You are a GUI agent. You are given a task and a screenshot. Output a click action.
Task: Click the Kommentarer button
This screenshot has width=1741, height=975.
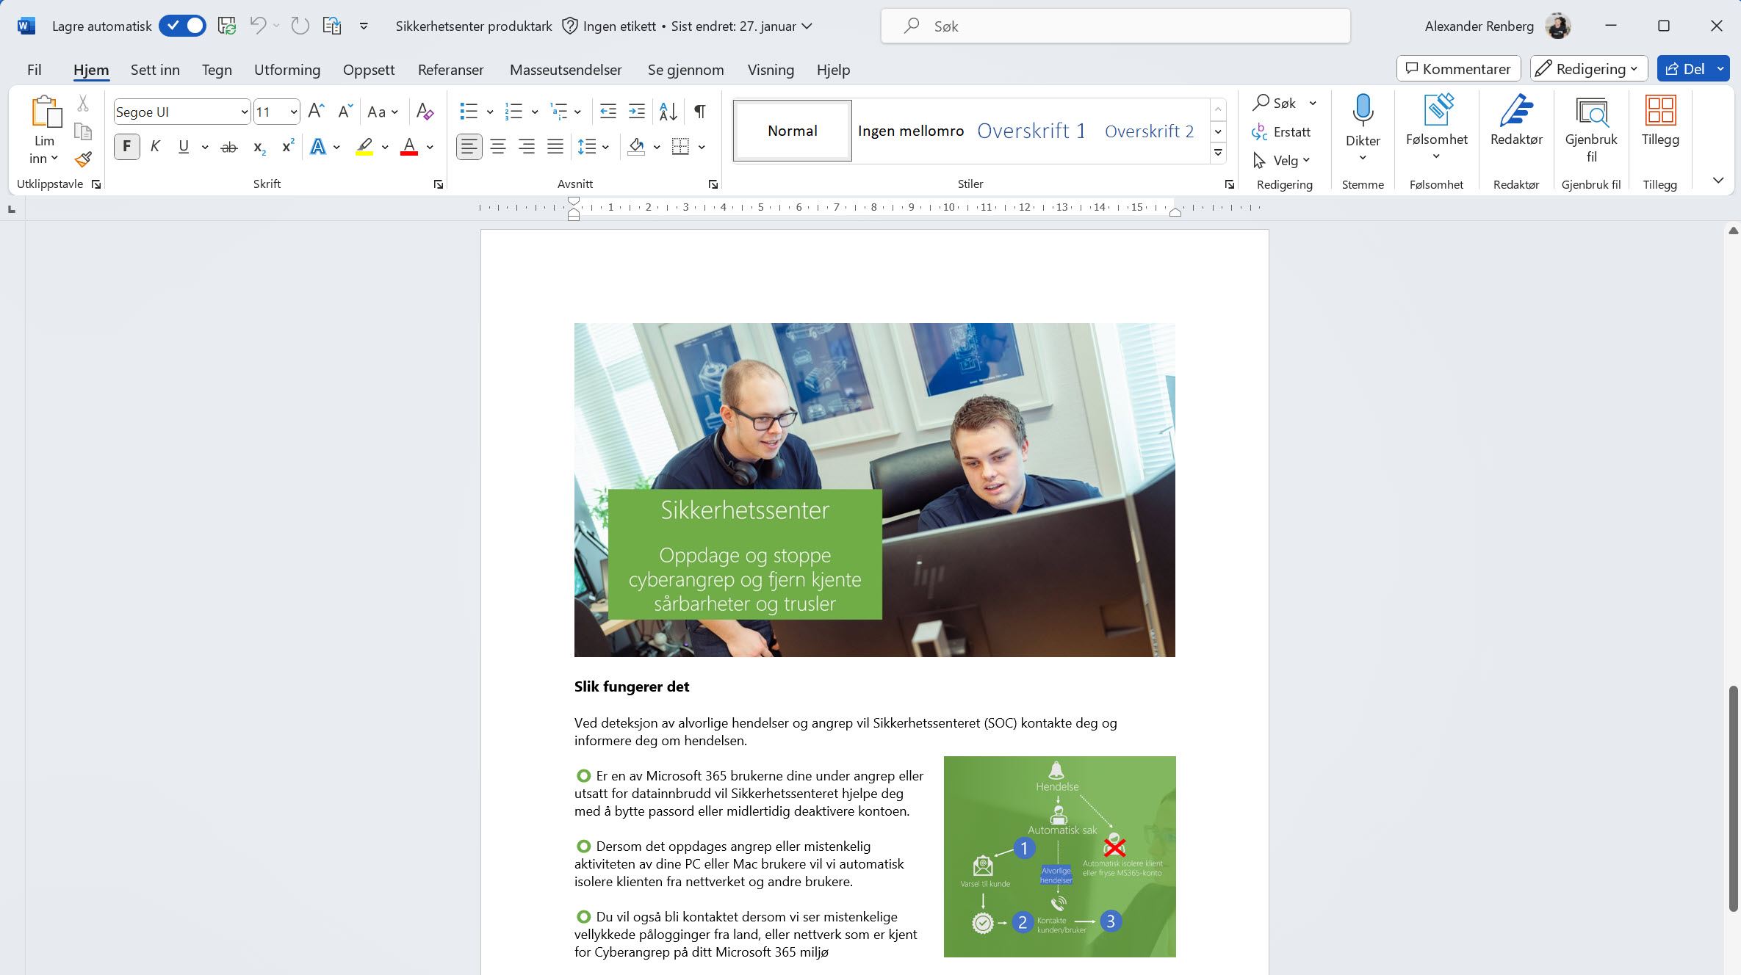(1457, 68)
